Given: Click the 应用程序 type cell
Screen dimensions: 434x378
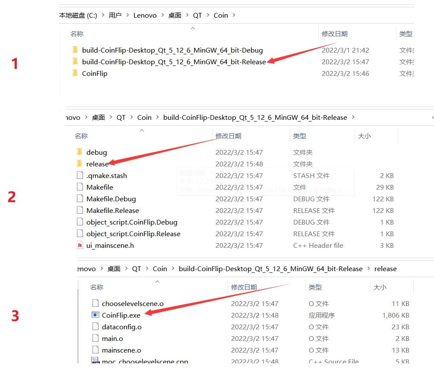Looking at the screenshot, I should pyautogui.click(x=322, y=315).
